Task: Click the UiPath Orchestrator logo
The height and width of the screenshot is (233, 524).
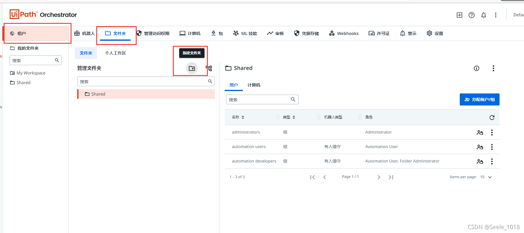Action: click(43, 14)
